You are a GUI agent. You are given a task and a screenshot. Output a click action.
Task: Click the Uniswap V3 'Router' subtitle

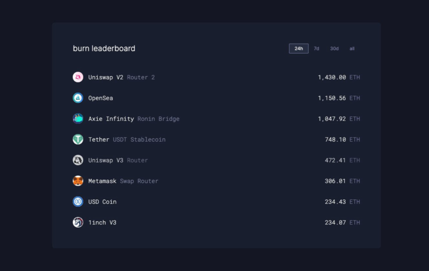click(137, 160)
